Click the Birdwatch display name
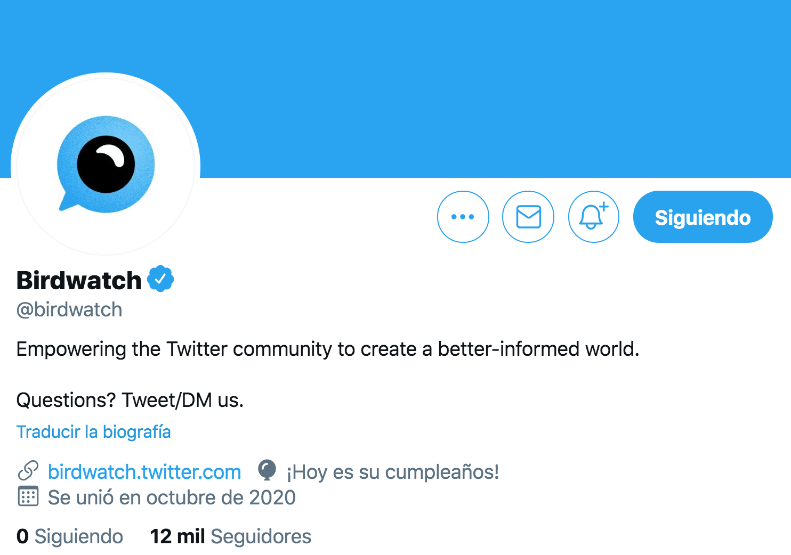 [x=79, y=280]
